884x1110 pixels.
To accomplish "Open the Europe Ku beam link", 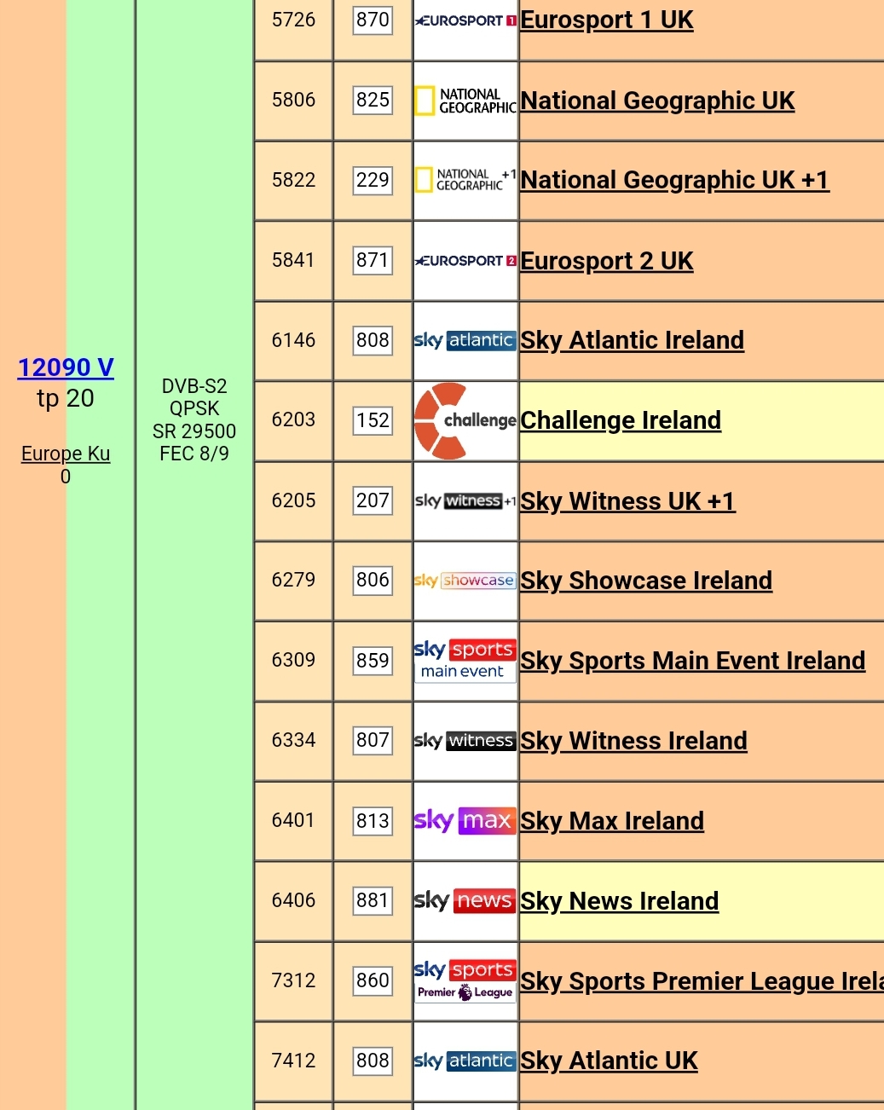I will pos(66,454).
